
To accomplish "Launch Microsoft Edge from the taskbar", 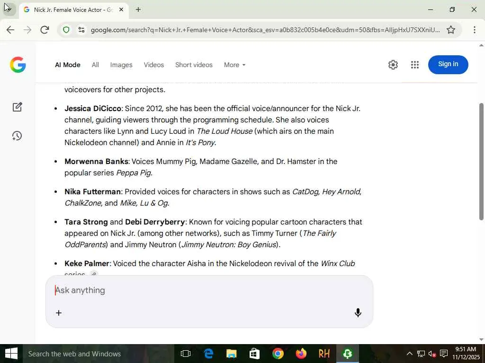I will [x=208, y=354].
